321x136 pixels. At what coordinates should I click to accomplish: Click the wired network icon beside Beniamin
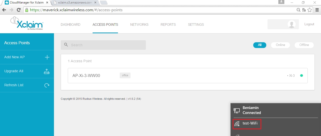coord(237,110)
